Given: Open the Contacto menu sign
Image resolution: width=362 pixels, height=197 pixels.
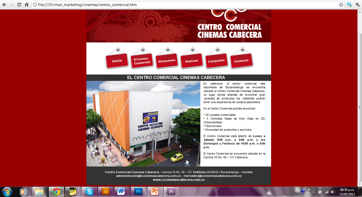Looking at the screenshot, I should pos(241,60).
